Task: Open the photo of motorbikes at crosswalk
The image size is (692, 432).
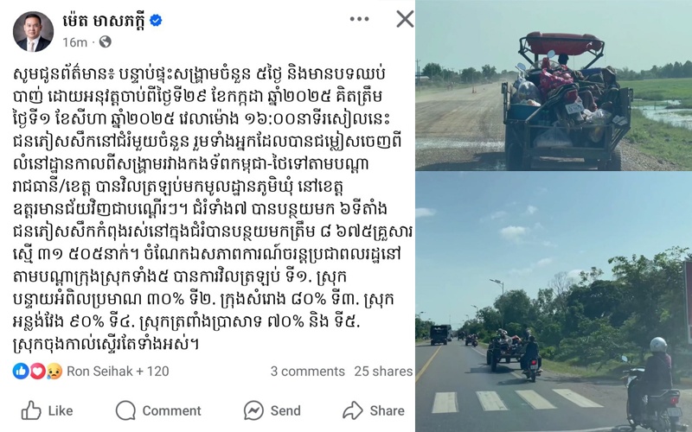Action: (x=554, y=302)
